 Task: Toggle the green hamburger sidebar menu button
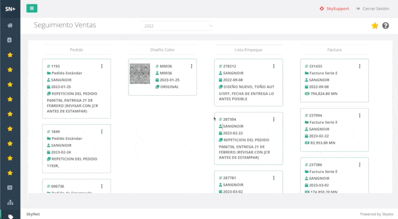tap(32, 8)
